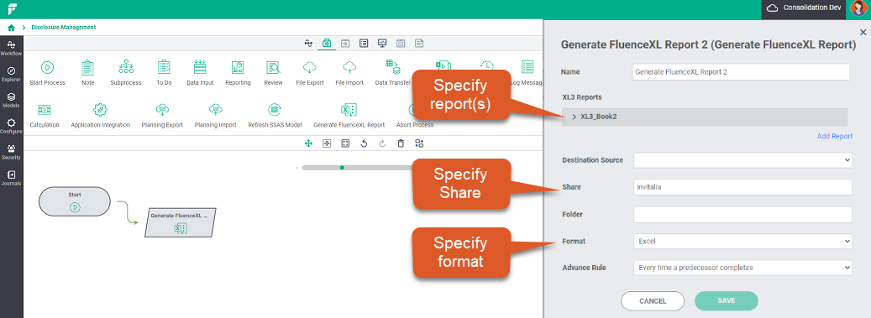871x318 pixels.
Task: Click the Disclosure Management breadcrumb
Action: (63, 27)
